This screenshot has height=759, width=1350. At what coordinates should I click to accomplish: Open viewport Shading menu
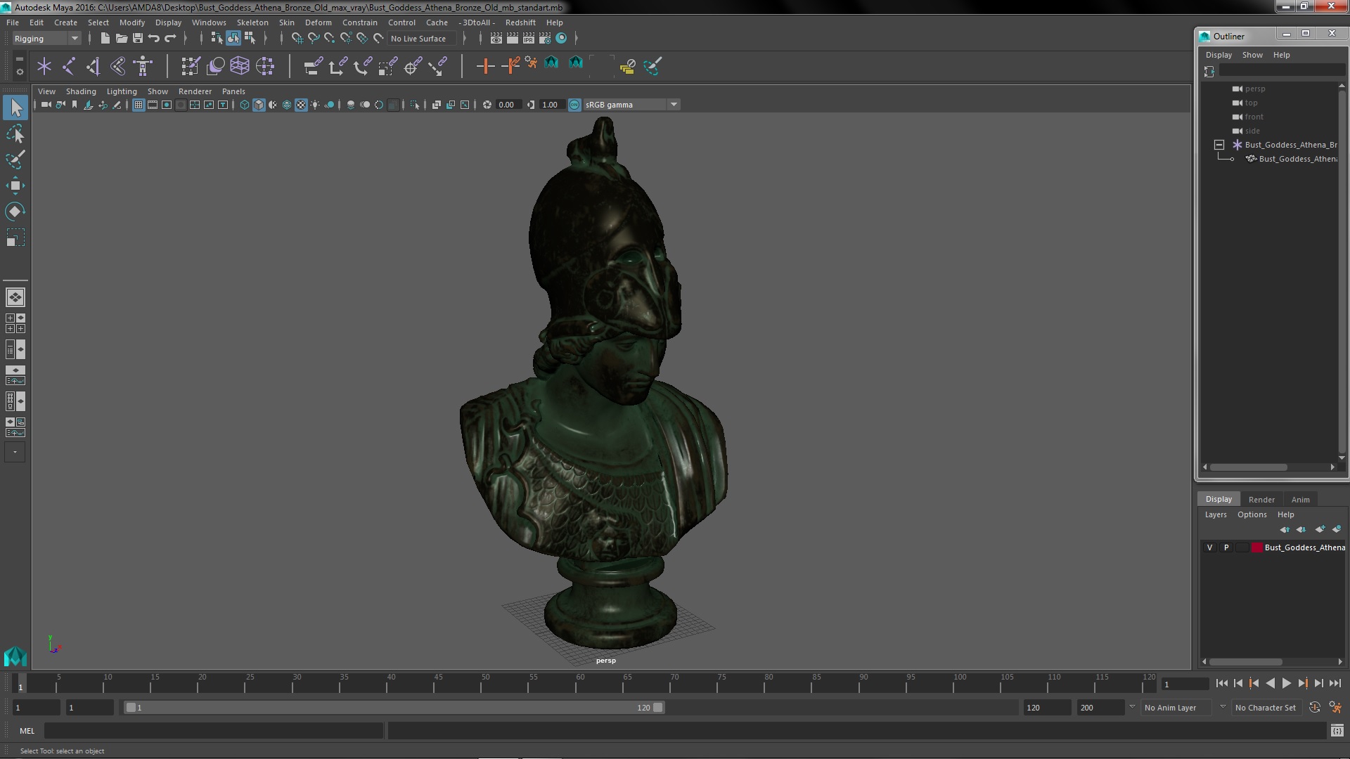(x=81, y=91)
